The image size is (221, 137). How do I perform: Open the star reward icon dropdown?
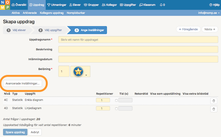click(x=80, y=71)
